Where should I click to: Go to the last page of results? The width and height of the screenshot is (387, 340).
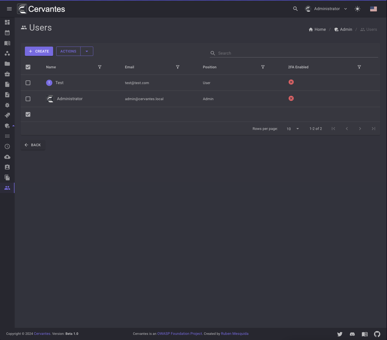374,129
